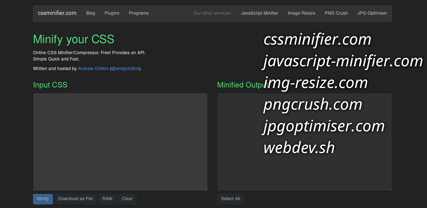This screenshot has height=208, width=427.
Task: Open the JPG Optimiser service
Action: [x=372, y=13]
